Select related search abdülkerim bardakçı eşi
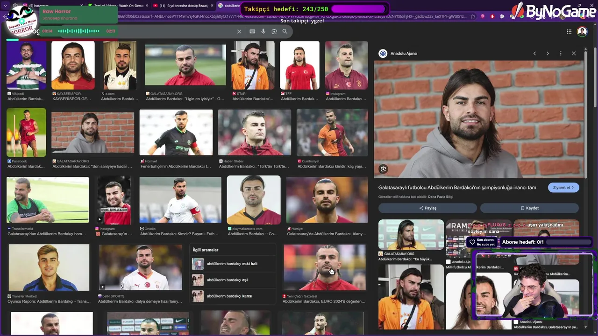598x336 pixels. point(232,280)
